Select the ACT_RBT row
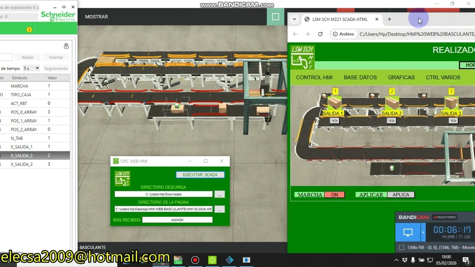This screenshot has height=267, width=475. (x=35, y=103)
